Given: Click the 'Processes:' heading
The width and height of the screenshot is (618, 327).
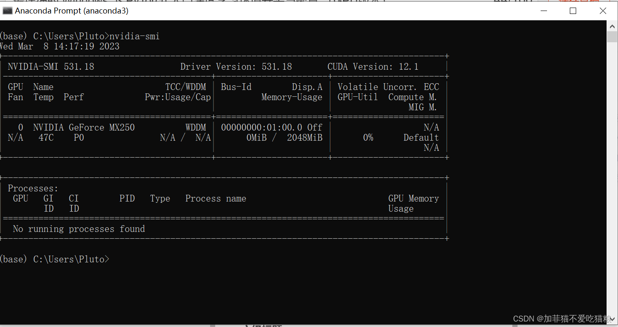Looking at the screenshot, I should click(33, 188).
